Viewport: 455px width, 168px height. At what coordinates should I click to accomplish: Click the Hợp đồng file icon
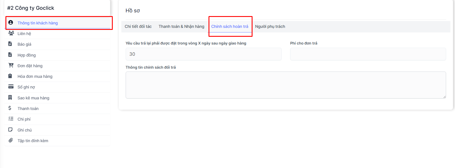pyautogui.click(x=10, y=55)
